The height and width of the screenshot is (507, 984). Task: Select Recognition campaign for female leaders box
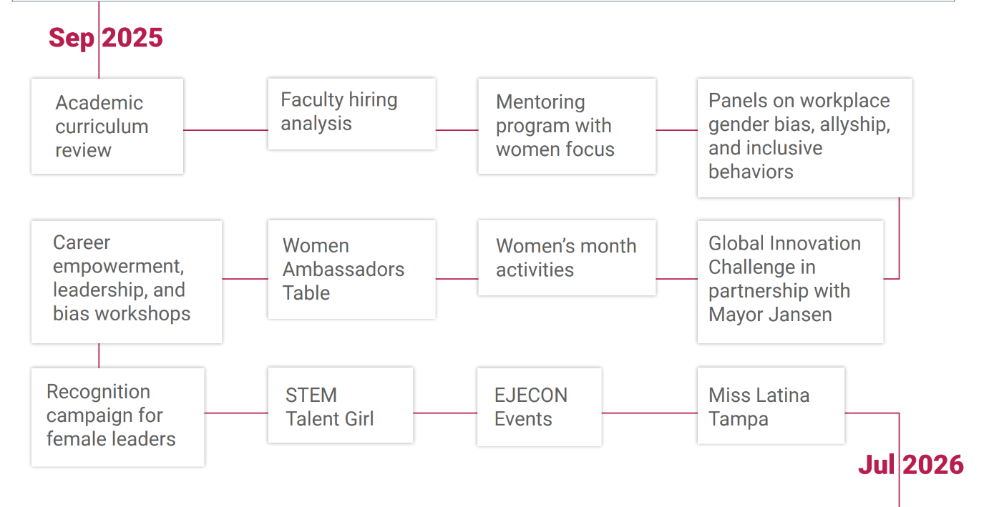[x=118, y=417]
